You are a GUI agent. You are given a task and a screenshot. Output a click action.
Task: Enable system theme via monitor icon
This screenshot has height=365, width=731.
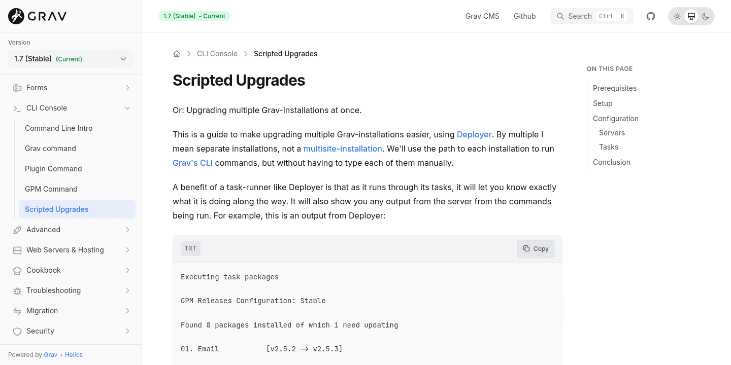(x=691, y=16)
